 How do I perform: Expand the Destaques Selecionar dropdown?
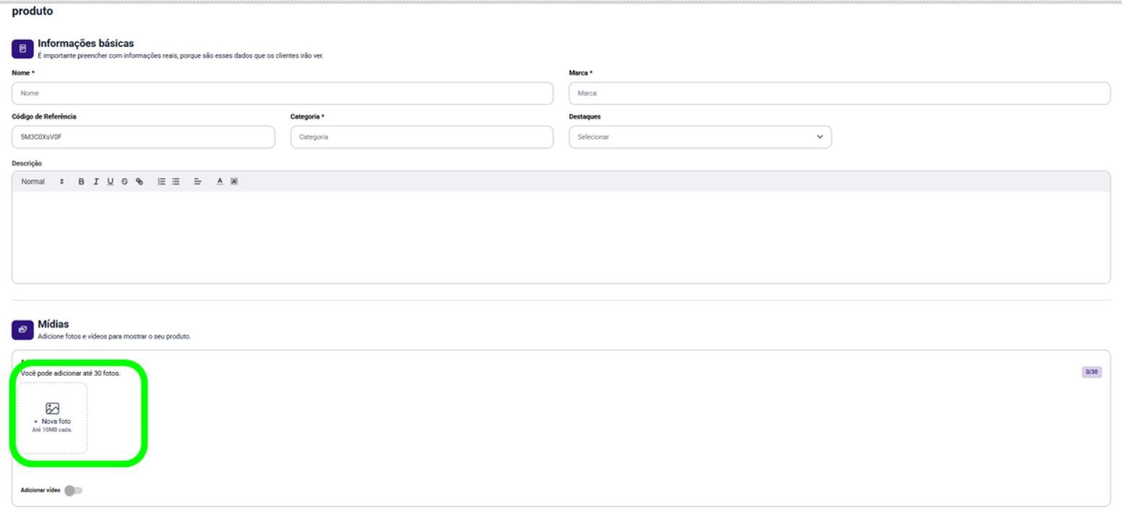click(x=700, y=137)
